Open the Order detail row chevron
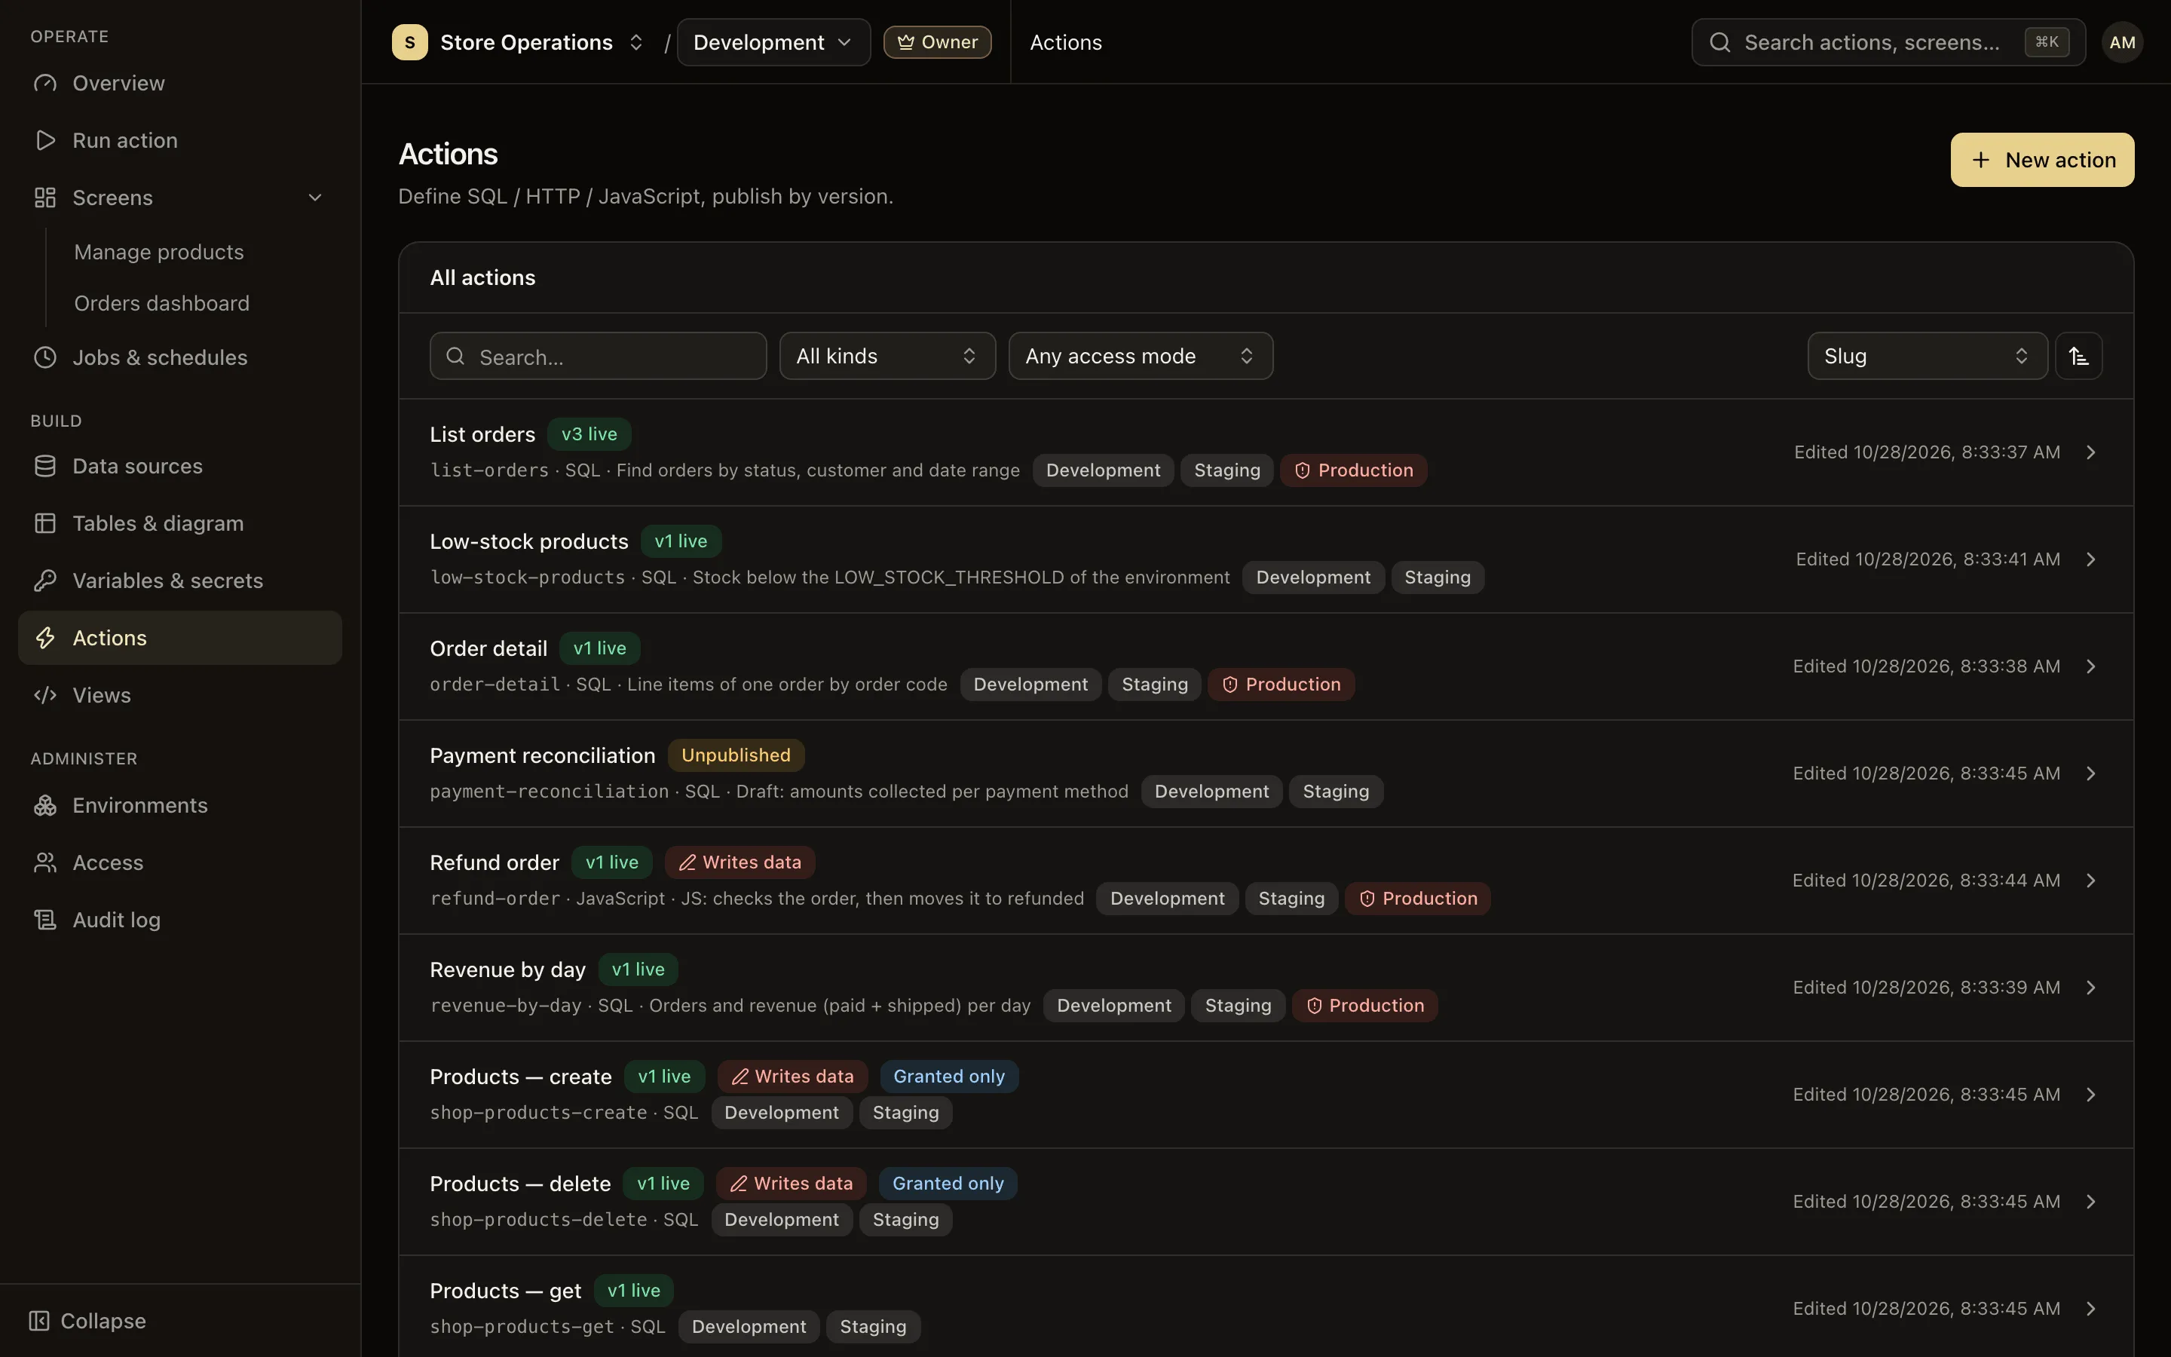 click(2090, 666)
